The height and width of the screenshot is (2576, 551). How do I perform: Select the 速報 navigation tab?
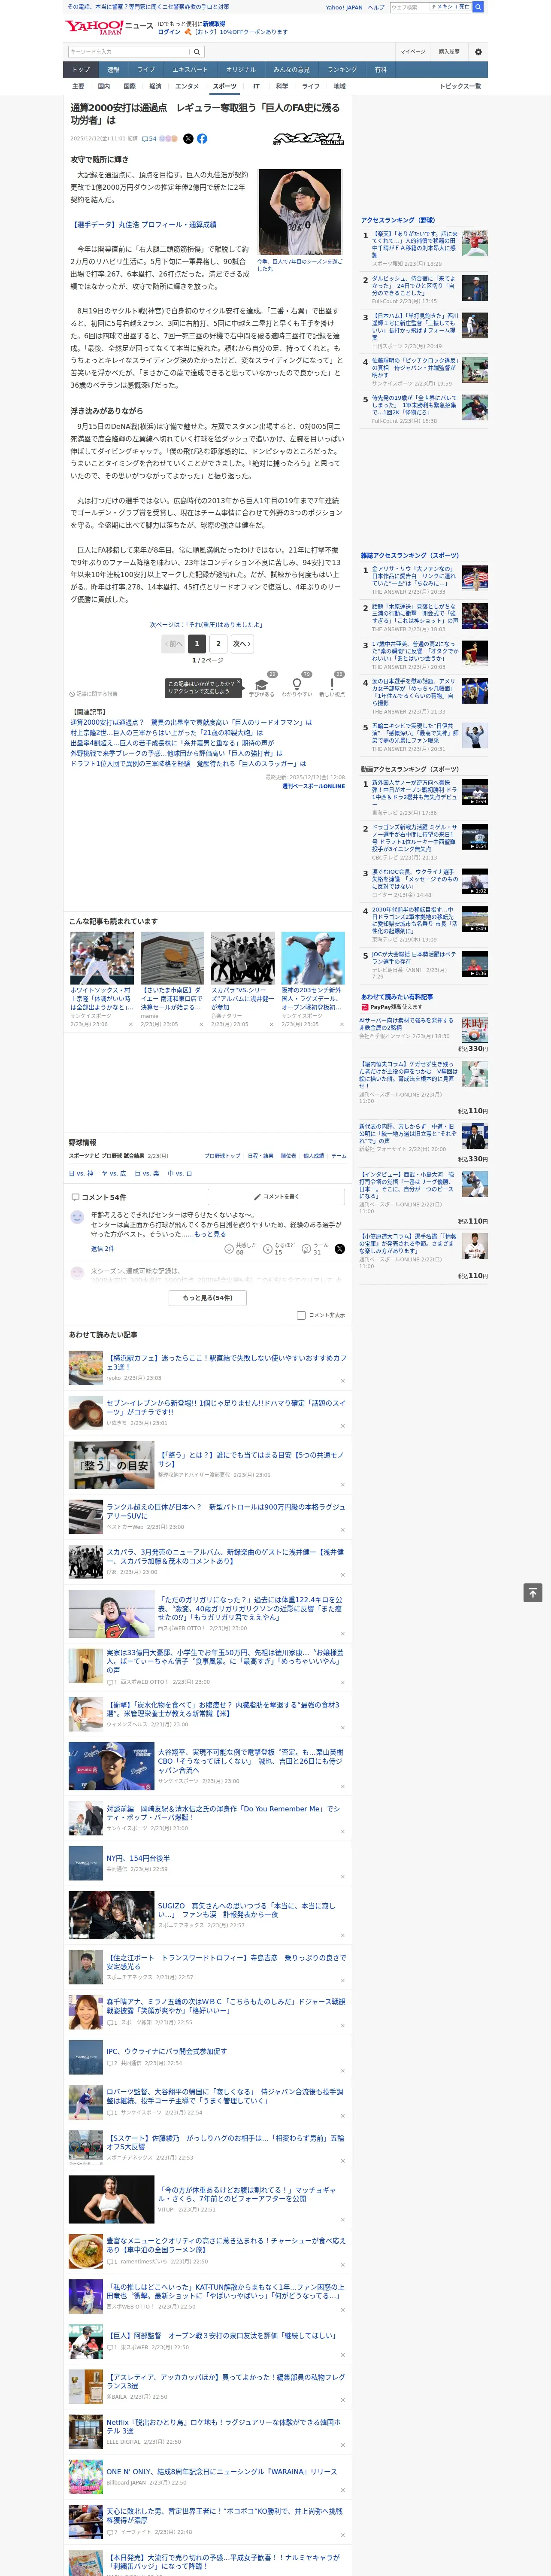click(113, 70)
